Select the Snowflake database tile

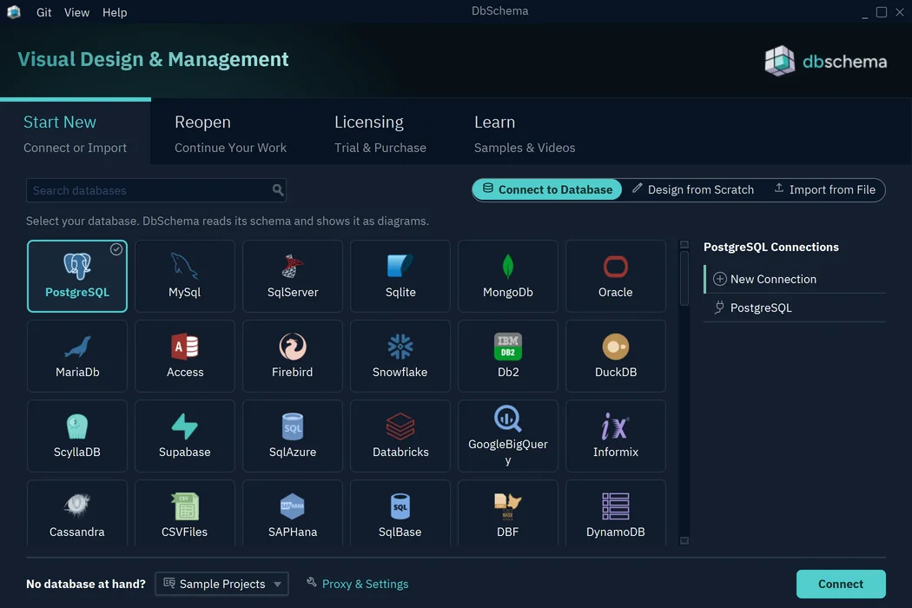pos(400,356)
